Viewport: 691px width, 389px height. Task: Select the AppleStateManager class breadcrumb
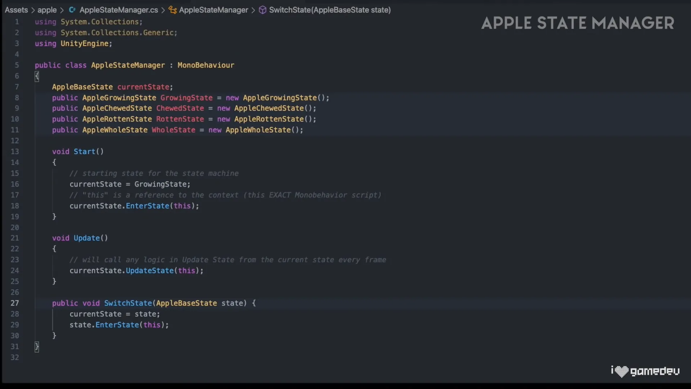(213, 10)
